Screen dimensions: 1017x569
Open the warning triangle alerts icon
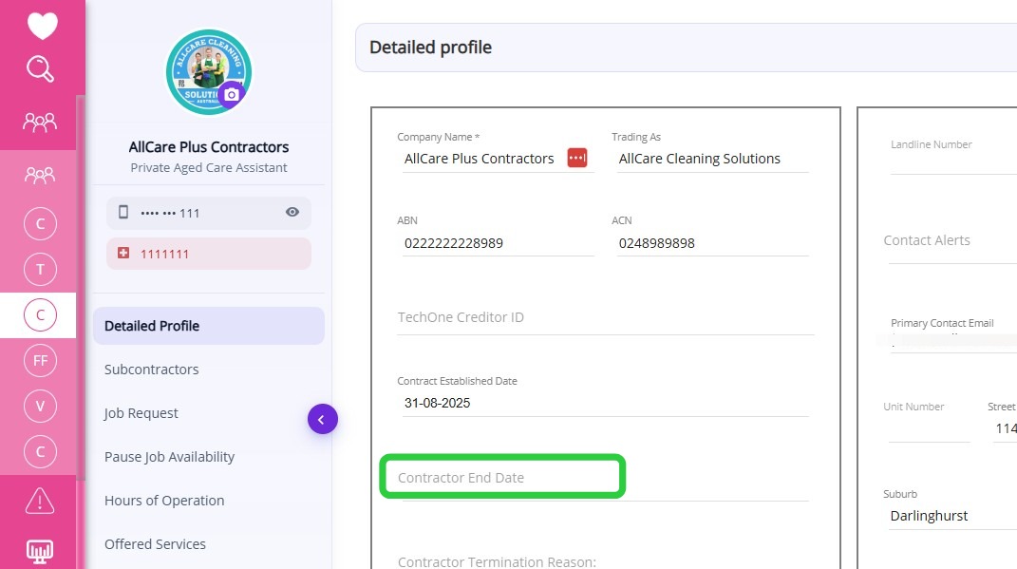pyautogui.click(x=40, y=500)
